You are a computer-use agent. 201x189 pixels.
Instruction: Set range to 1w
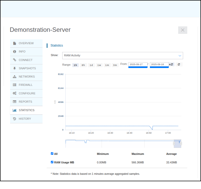click(99, 65)
